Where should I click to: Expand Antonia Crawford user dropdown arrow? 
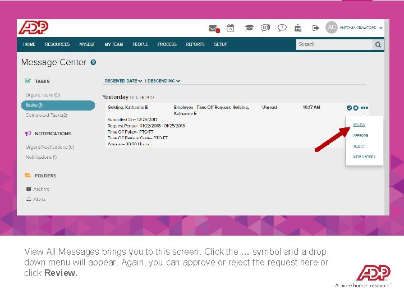pos(381,28)
